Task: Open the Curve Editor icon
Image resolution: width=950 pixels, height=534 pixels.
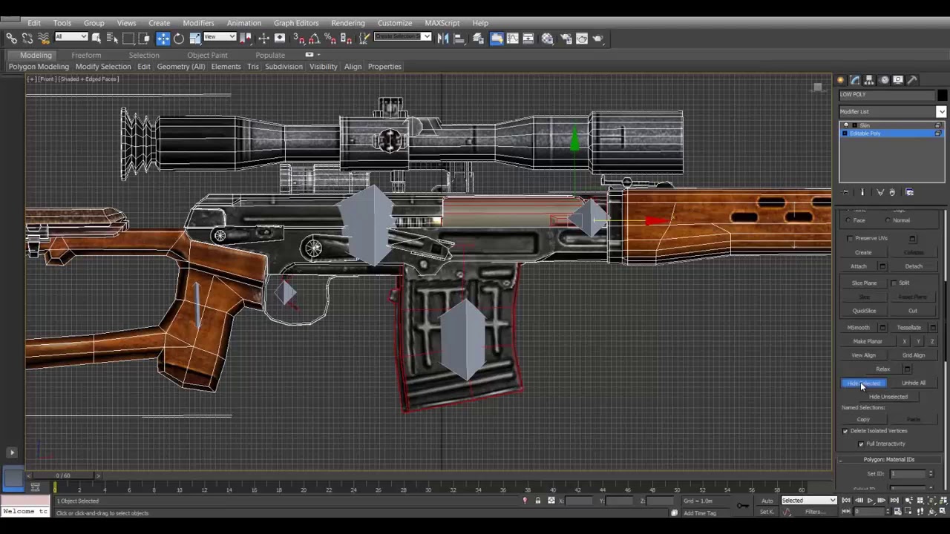Action: (x=512, y=38)
